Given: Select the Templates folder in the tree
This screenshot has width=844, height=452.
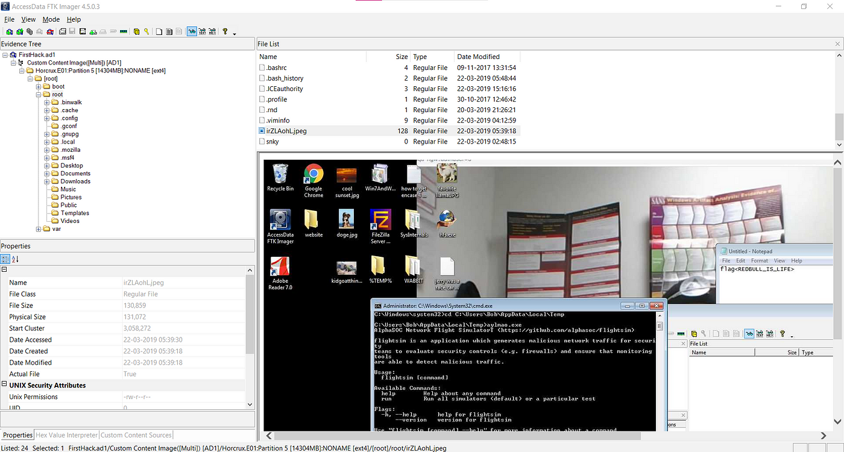Looking at the screenshot, I should click(75, 213).
